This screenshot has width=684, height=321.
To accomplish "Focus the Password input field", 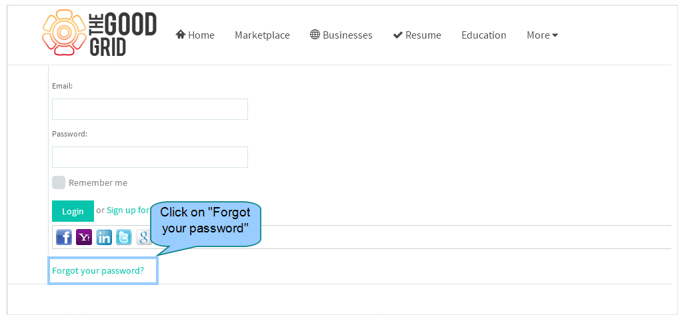I will pos(150,157).
